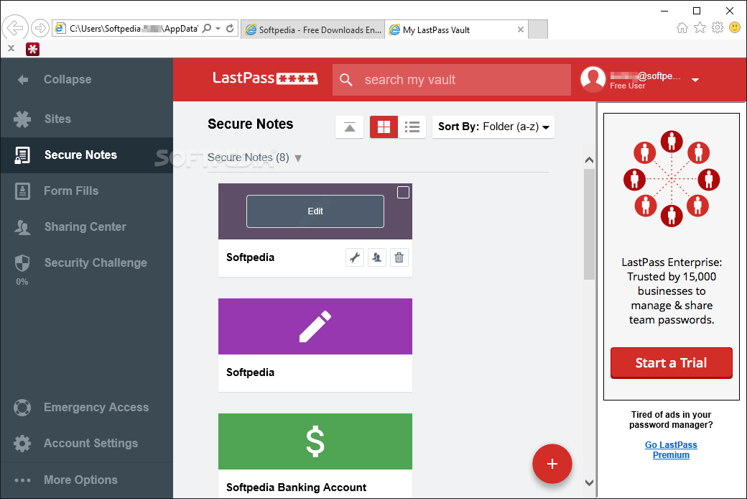Share the Softpedia note
The image size is (747, 499).
(x=377, y=257)
